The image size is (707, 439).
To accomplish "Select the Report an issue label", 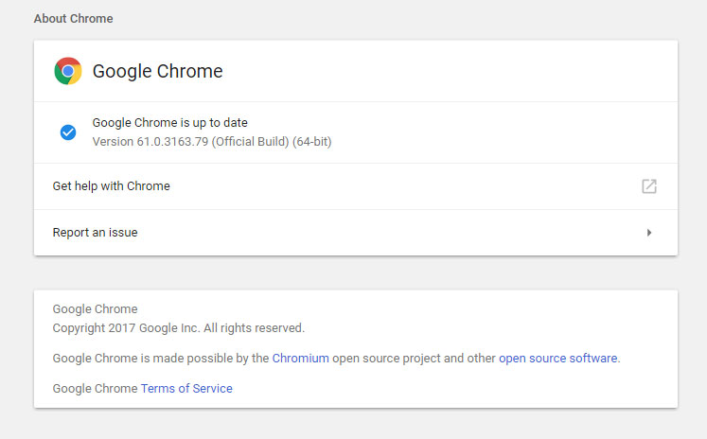I will click(95, 233).
